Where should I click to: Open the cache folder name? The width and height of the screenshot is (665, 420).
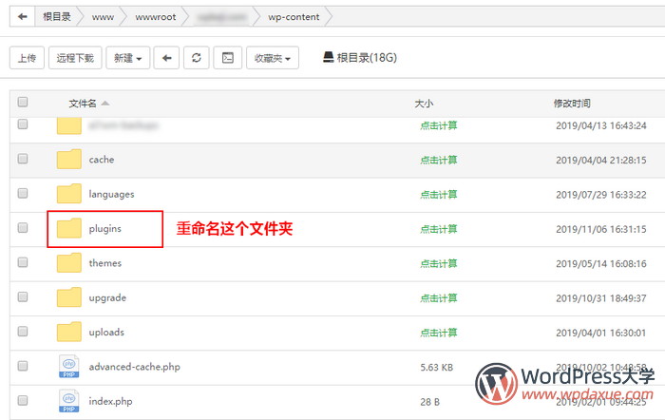click(x=102, y=160)
